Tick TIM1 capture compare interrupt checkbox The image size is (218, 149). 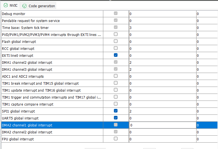click(116, 104)
